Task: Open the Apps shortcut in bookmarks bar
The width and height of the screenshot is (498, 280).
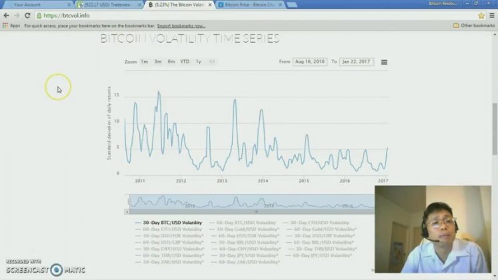Action: [x=11, y=26]
